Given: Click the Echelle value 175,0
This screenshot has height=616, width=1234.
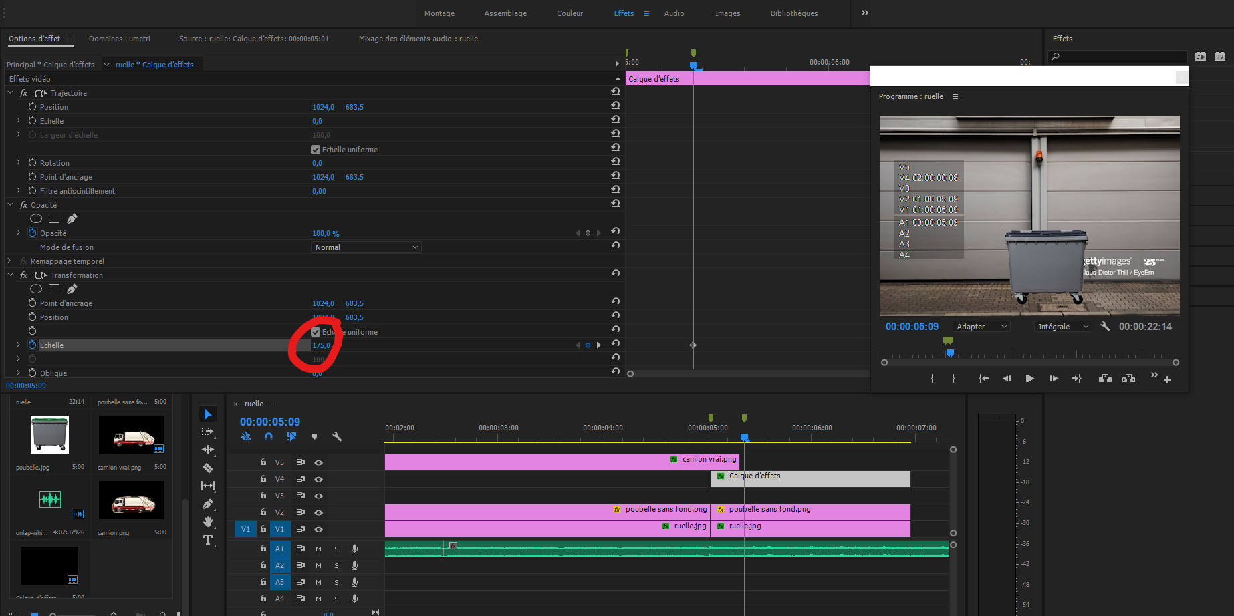Looking at the screenshot, I should [x=321, y=345].
